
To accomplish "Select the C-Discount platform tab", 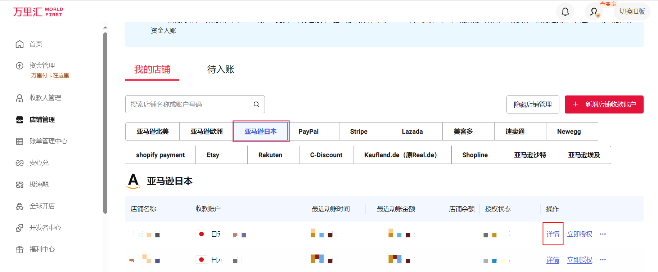I will coord(326,155).
